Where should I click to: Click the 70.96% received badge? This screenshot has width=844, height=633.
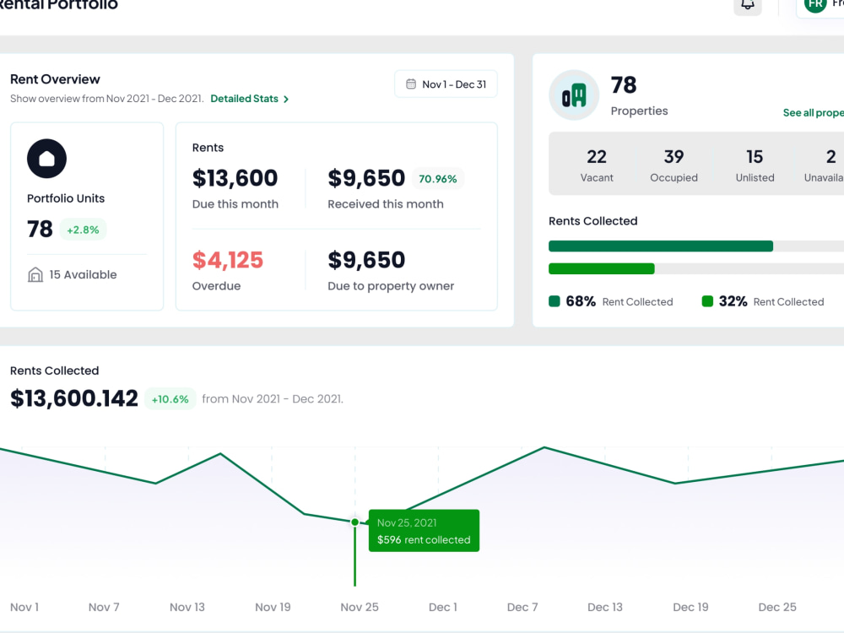tap(437, 179)
